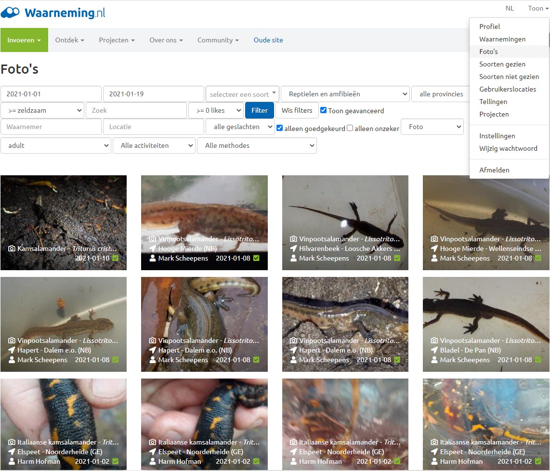Screen dimensions: 550x471
Task: Open the Projecten navigation menu
Action: coord(117,40)
